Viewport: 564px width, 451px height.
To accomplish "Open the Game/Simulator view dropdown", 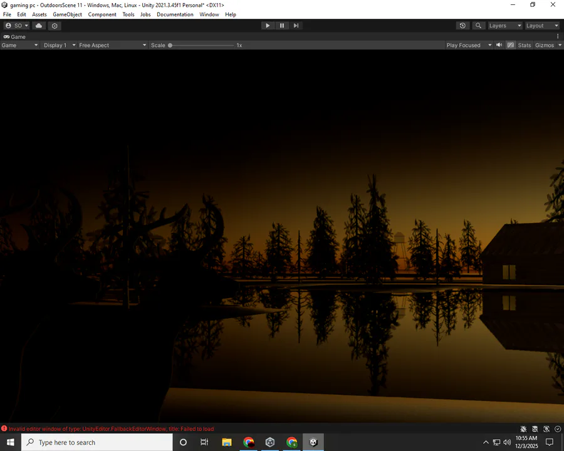I will coord(19,45).
